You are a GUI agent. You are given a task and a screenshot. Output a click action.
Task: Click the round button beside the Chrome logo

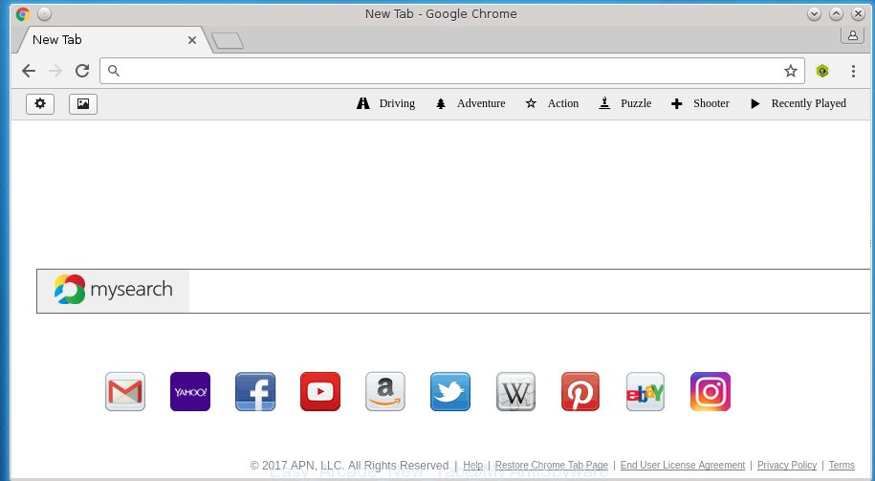tap(44, 14)
